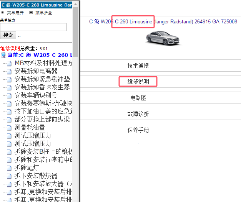
Task: Click the page icon of 安装车辆识别号
Action: [x=9, y=95]
